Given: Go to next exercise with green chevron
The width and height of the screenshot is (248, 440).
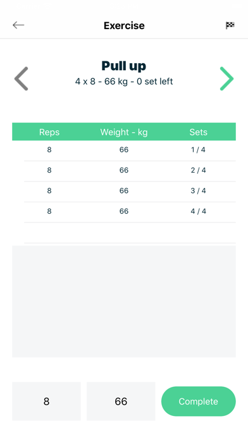Looking at the screenshot, I should pyautogui.click(x=226, y=78).
